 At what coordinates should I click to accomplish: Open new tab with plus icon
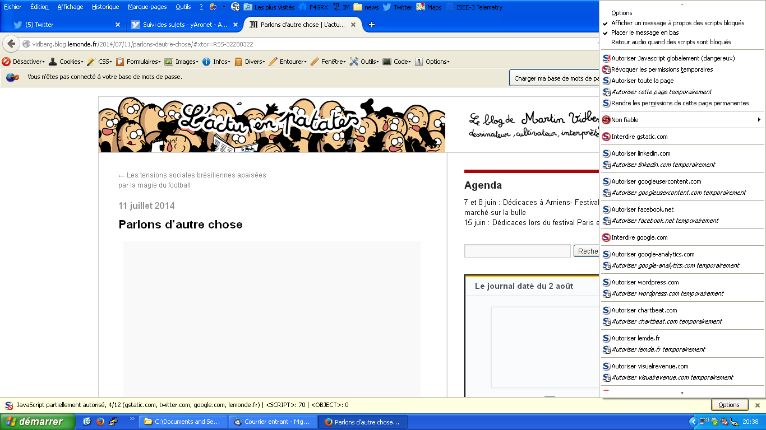pos(371,25)
